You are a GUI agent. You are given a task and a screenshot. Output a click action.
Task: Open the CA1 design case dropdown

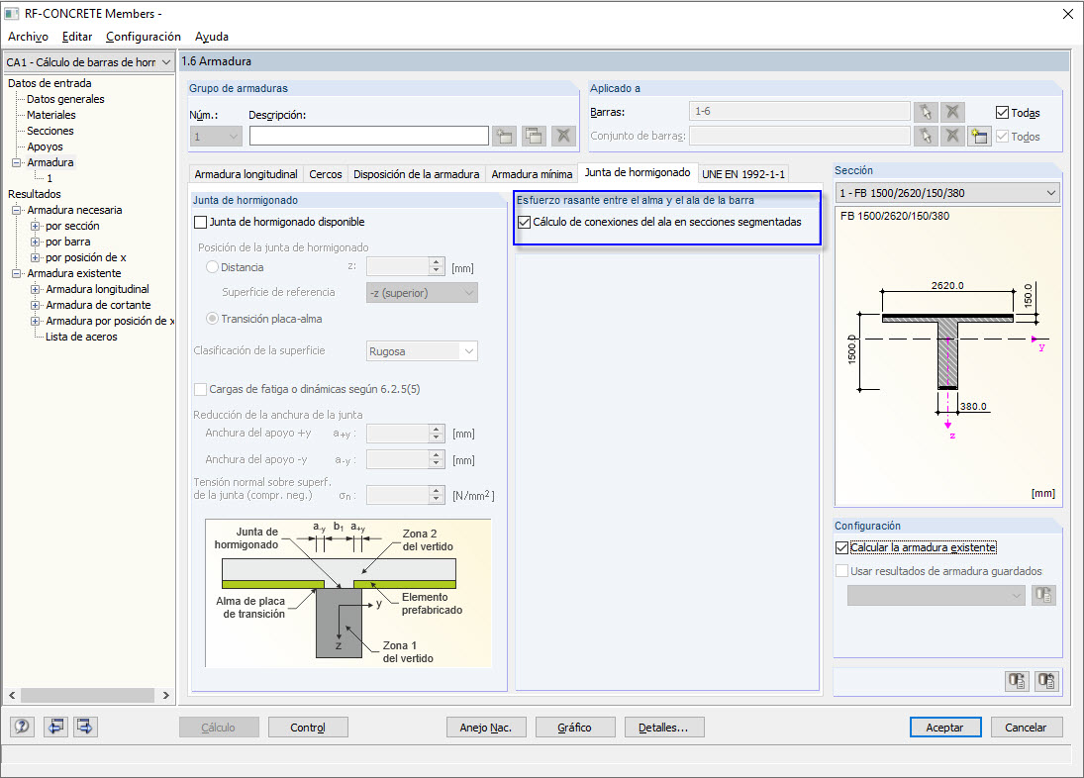166,62
